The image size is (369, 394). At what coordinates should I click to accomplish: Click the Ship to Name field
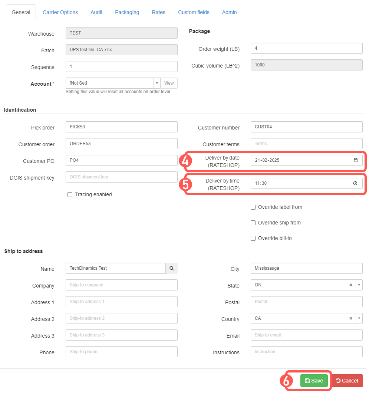click(x=116, y=268)
